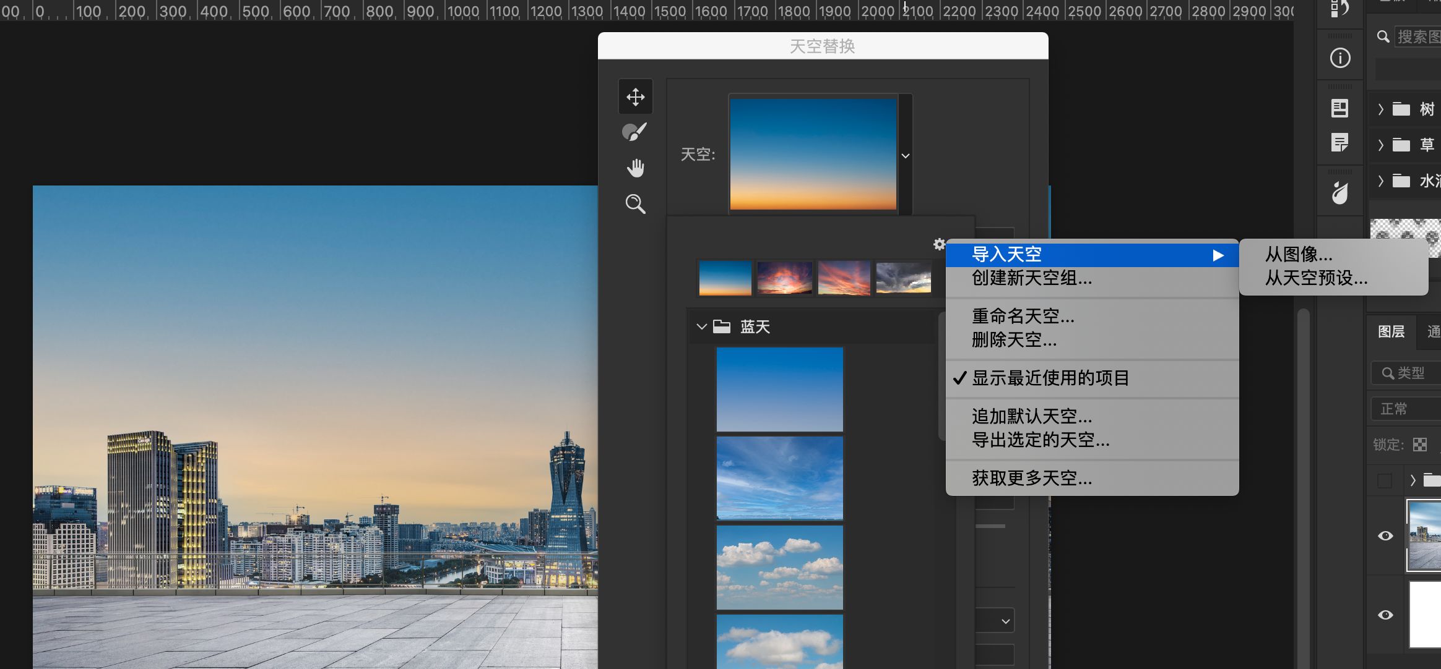The height and width of the screenshot is (669, 1441).
Task: Expand the third preset folder 水
Action: pos(1381,181)
